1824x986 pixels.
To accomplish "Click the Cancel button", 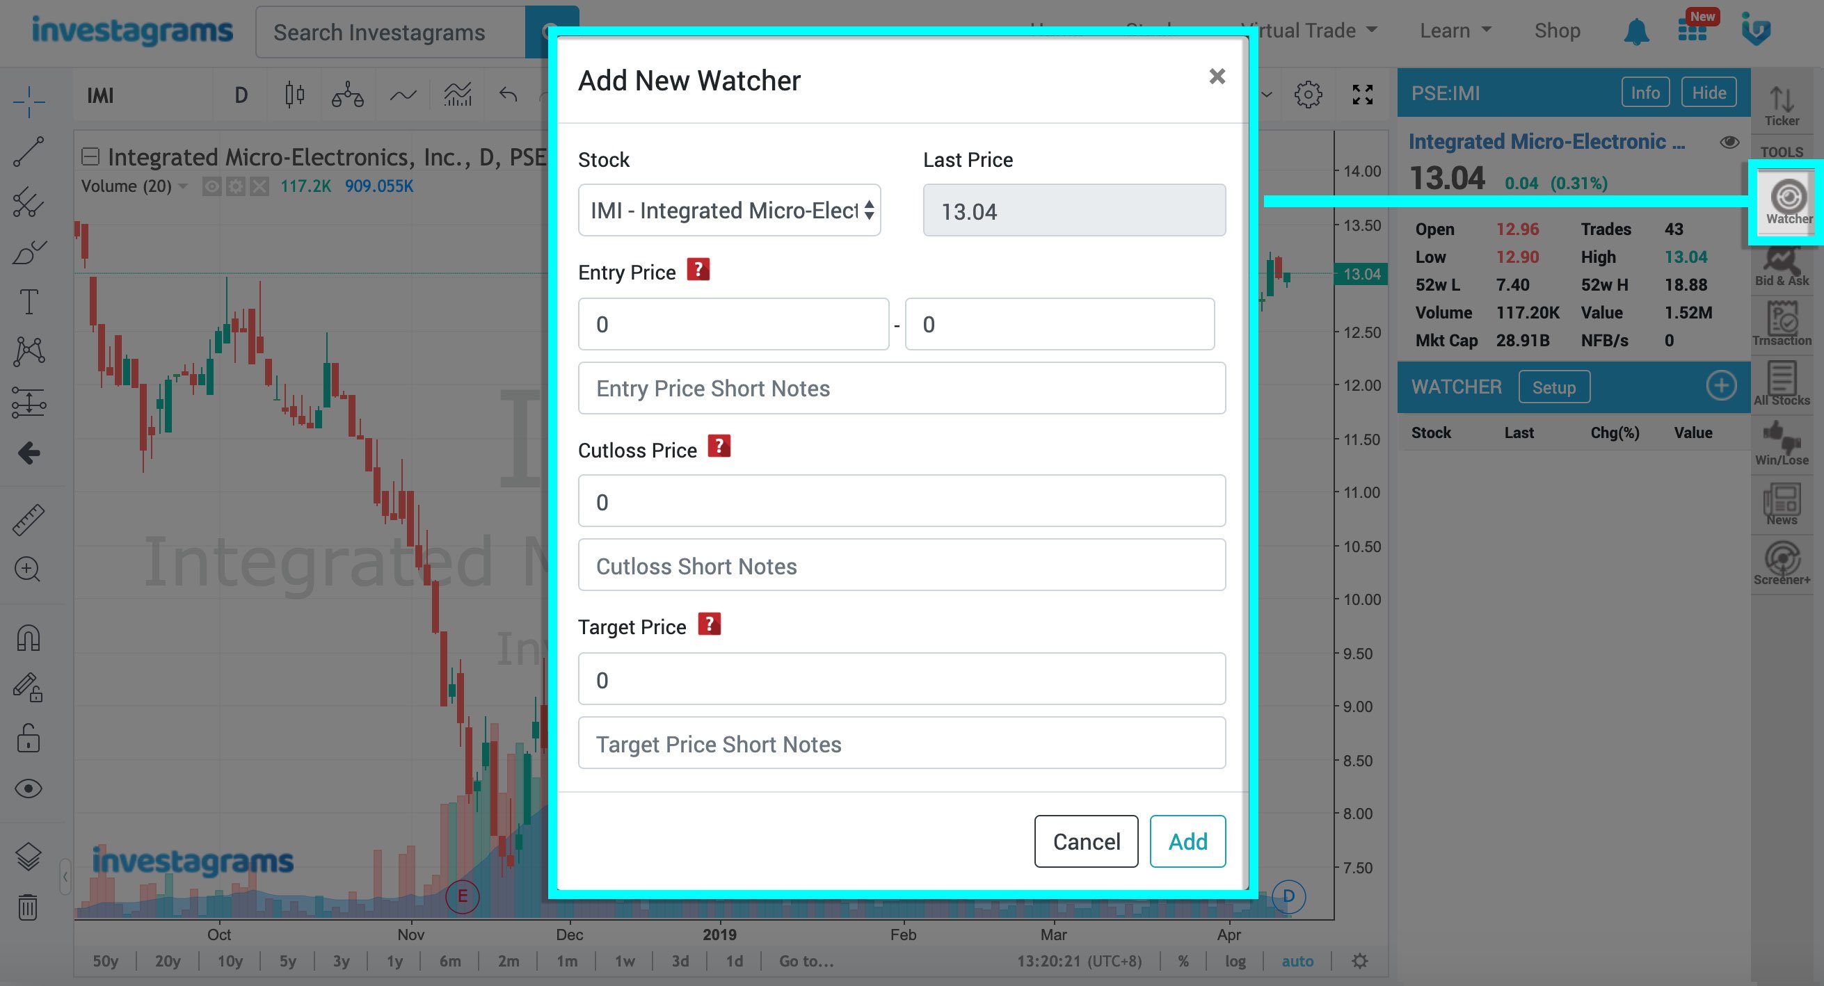I will (1085, 841).
